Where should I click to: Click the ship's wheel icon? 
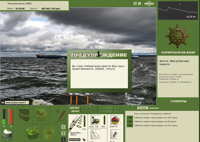pos(177,36)
